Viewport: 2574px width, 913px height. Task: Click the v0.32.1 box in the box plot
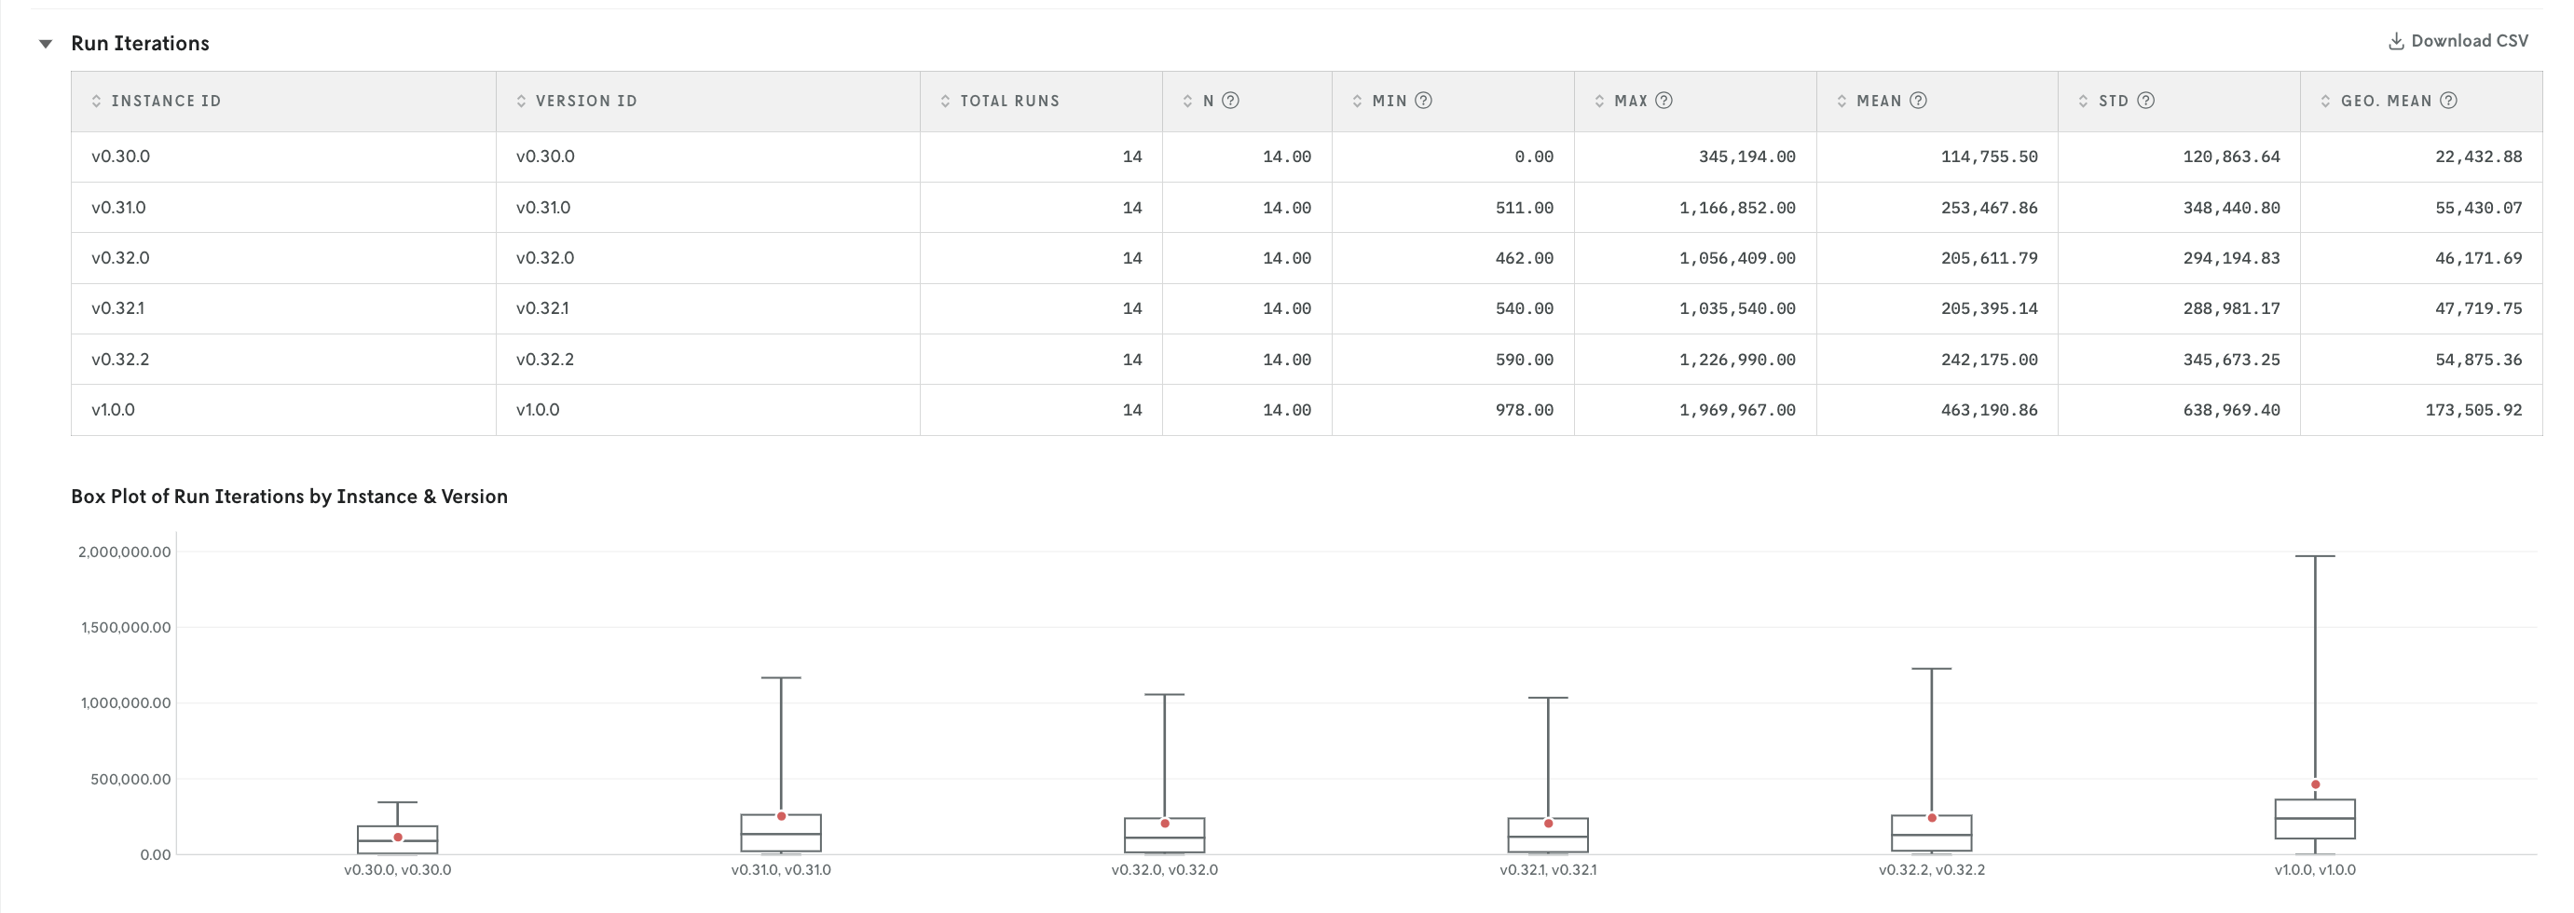coord(1548,835)
